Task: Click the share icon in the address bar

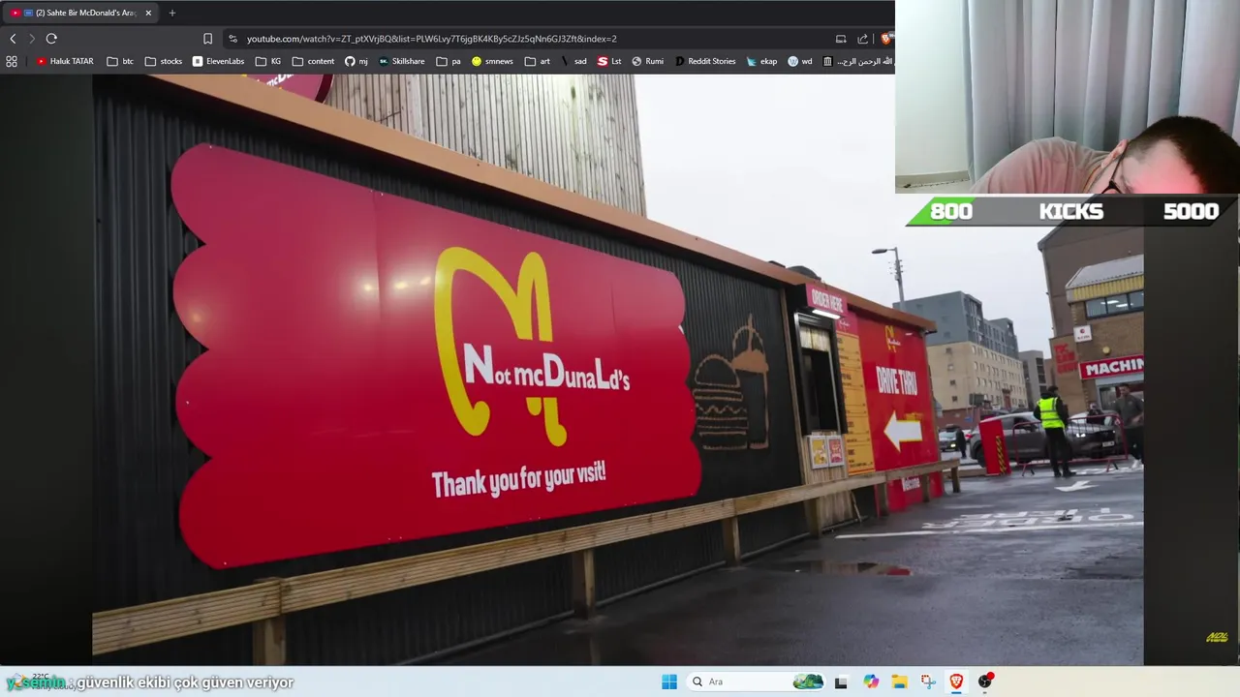Action: [x=862, y=39]
